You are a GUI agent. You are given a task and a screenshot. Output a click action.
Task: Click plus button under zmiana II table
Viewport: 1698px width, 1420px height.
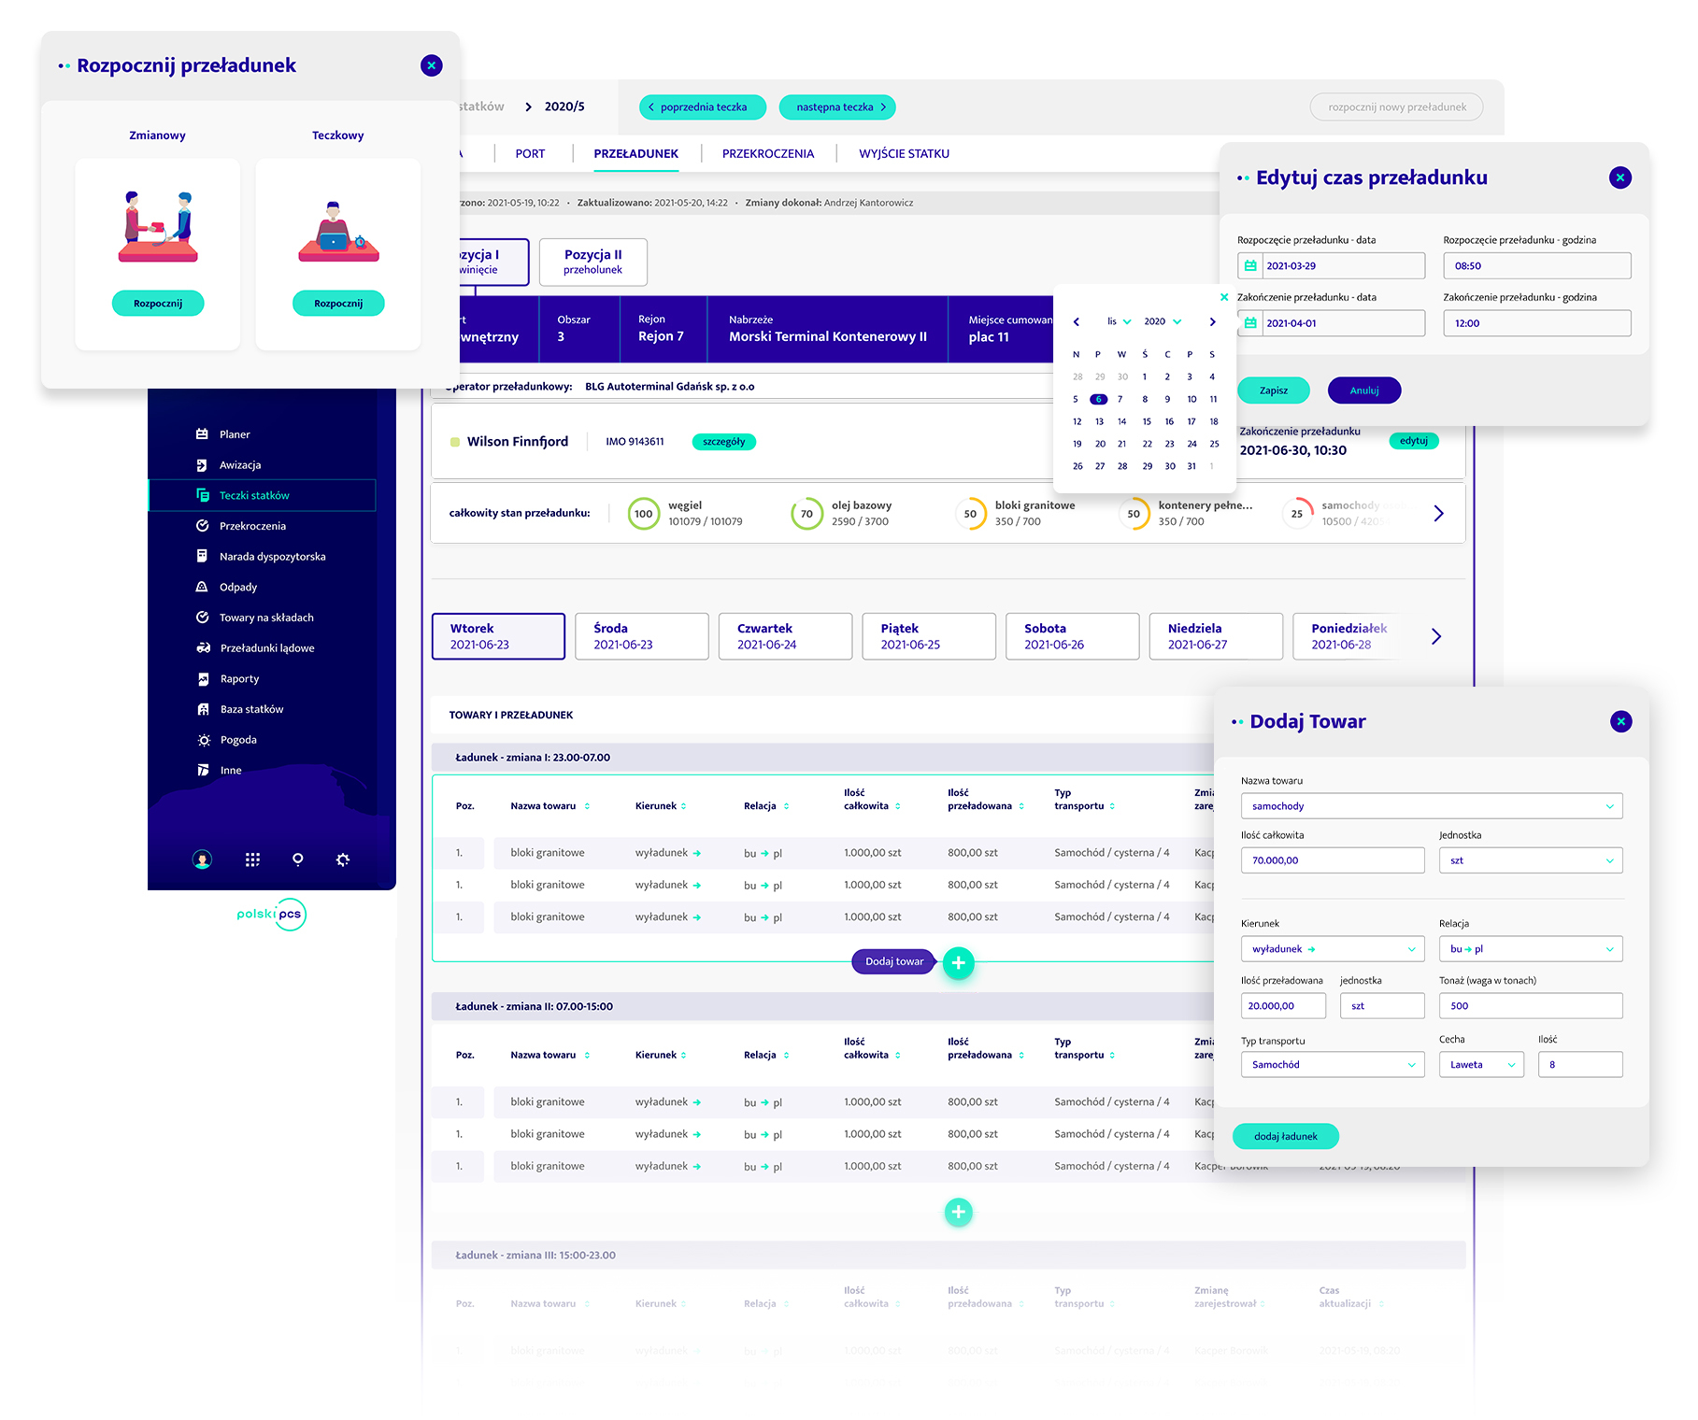pyautogui.click(x=959, y=1213)
